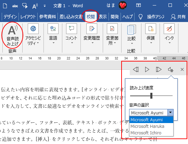Skip to next paragraph in Read Aloud
The width and height of the screenshot is (188, 144).
(x=159, y=69)
